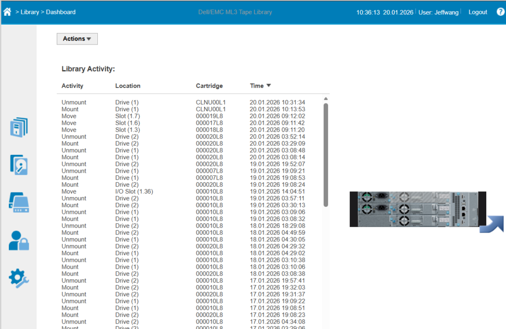506x329 pixels.
Task: Select the tape library module sidebar icon
Action: click(19, 203)
